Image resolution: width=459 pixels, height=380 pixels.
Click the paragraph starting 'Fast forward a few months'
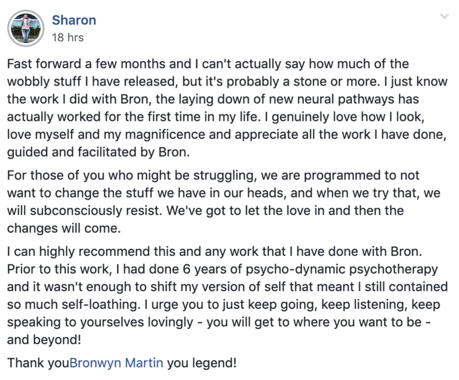click(x=227, y=108)
